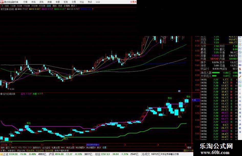
Task: Click the round icon beside 压力区间买卖
Action: point(1,94)
